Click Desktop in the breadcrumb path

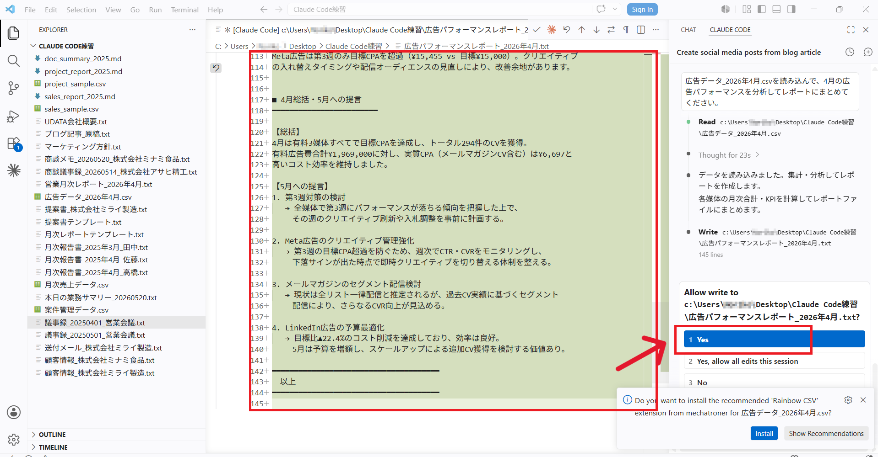pyautogui.click(x=303, y=46)
